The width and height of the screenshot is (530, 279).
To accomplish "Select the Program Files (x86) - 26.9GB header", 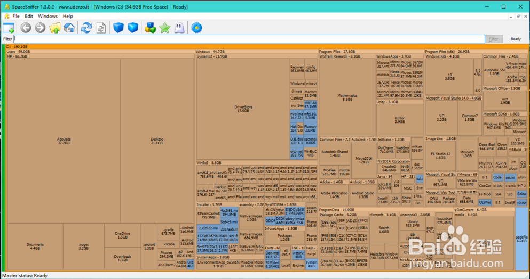I will coord(476,52).
